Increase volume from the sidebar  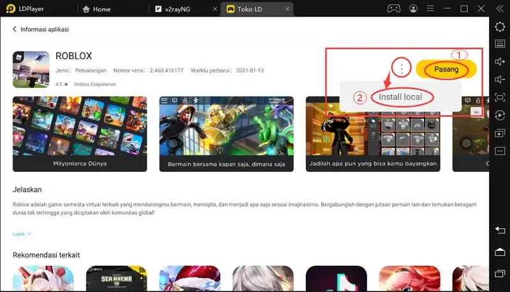tap(500, 62)
